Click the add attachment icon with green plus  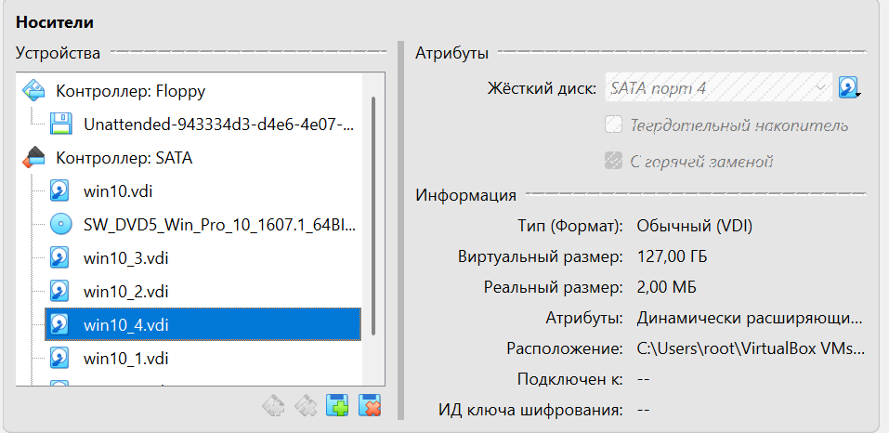click(x=337, y=406)
